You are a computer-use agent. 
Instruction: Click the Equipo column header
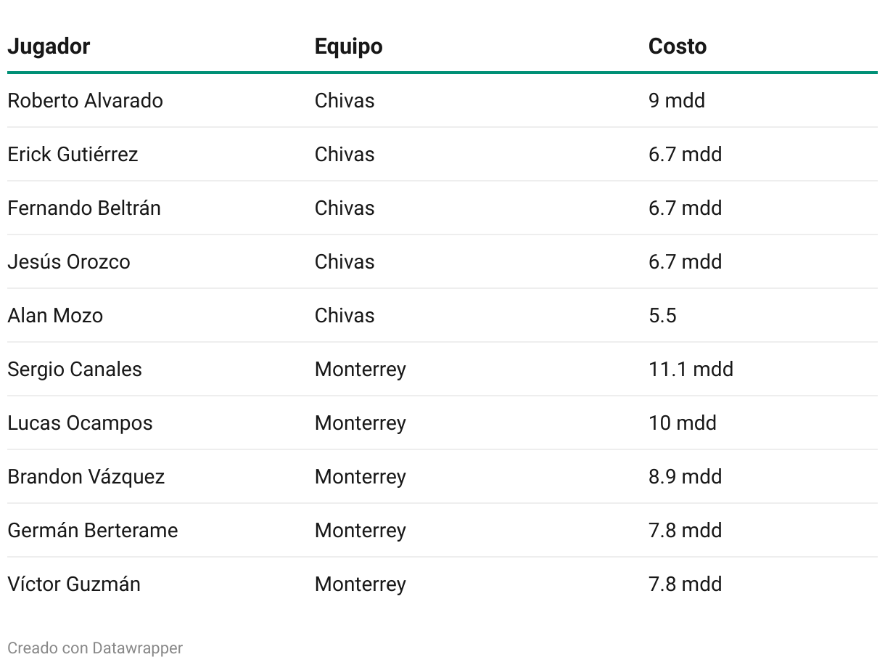point(348,46)
